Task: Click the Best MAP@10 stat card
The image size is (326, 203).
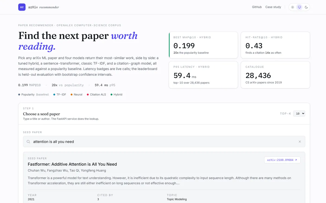Action: [203, 45]
